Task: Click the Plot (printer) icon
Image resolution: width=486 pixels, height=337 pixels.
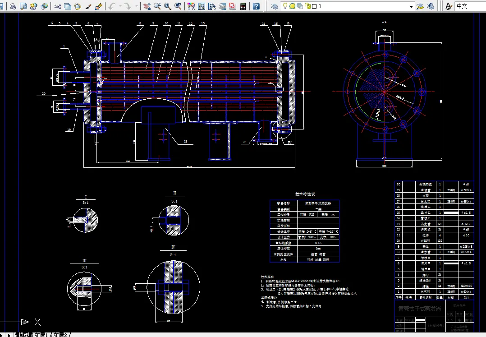Action: pos(13,6)
